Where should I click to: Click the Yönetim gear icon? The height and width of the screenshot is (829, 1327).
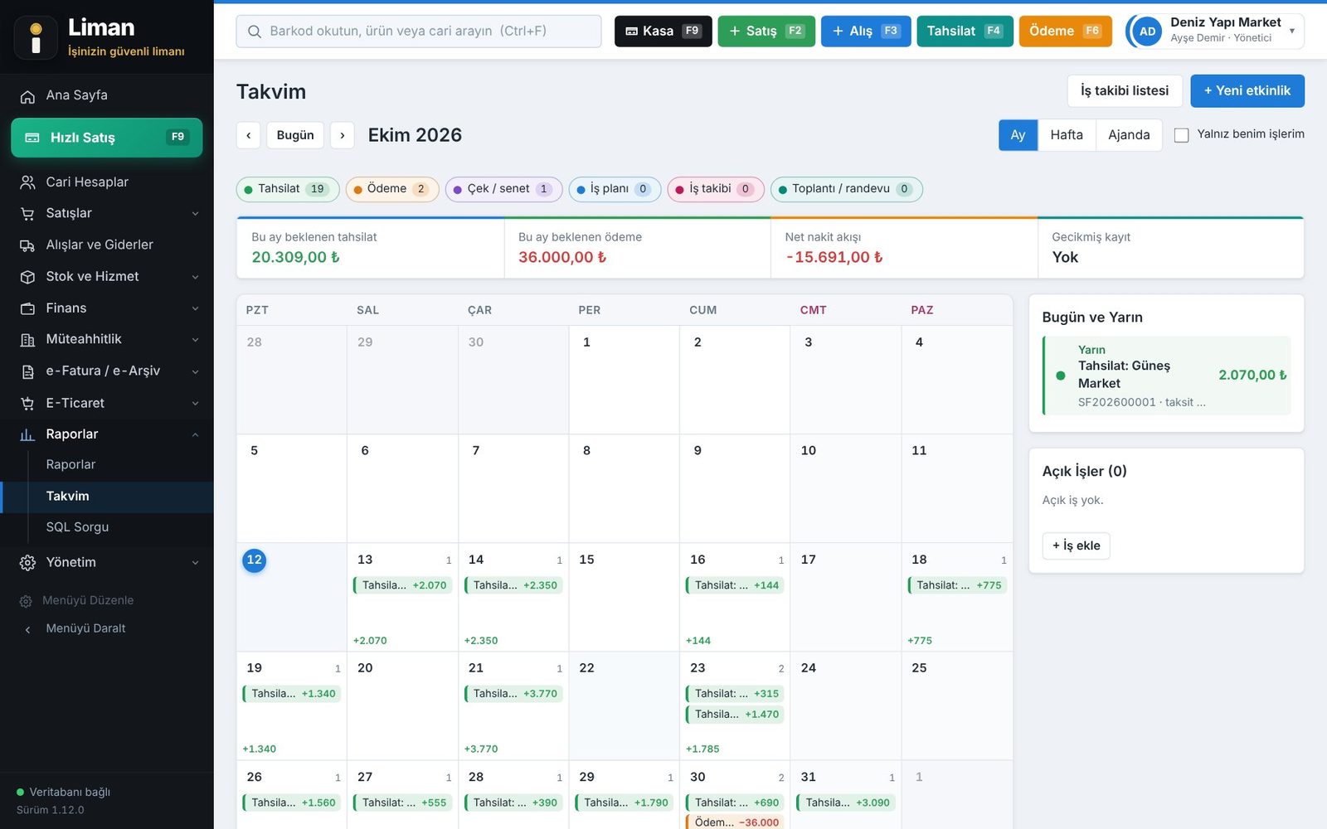(x=27, y=563)
